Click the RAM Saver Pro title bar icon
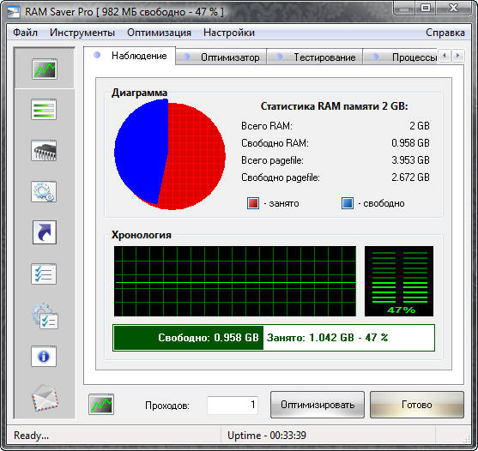This screenshot has width=478, height=451. [x=14, y=12]
